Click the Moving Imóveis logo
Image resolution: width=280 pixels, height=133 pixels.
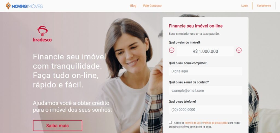click(24, 6)
